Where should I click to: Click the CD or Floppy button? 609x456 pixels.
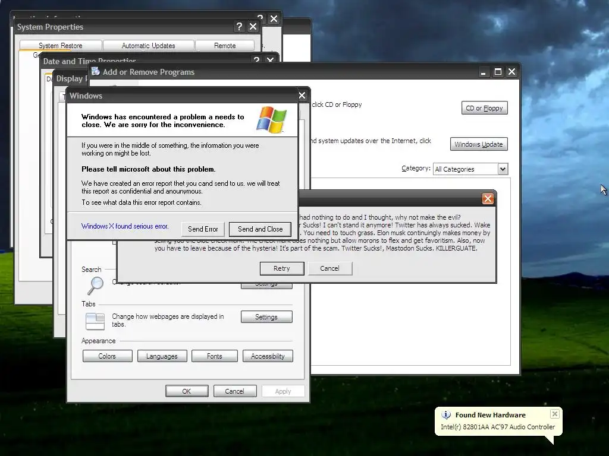point(484,108)
